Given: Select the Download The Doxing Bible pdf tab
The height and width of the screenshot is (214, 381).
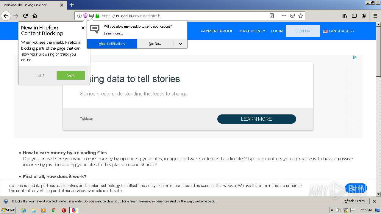Looking at the screenshot, I should click(x=33, y=5).
